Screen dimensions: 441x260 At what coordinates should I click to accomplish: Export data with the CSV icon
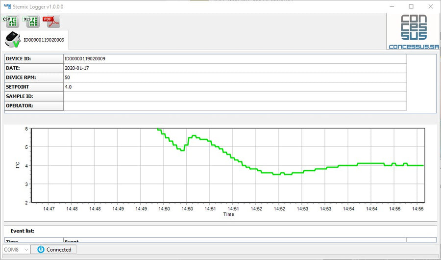click(x=10, y=22)
